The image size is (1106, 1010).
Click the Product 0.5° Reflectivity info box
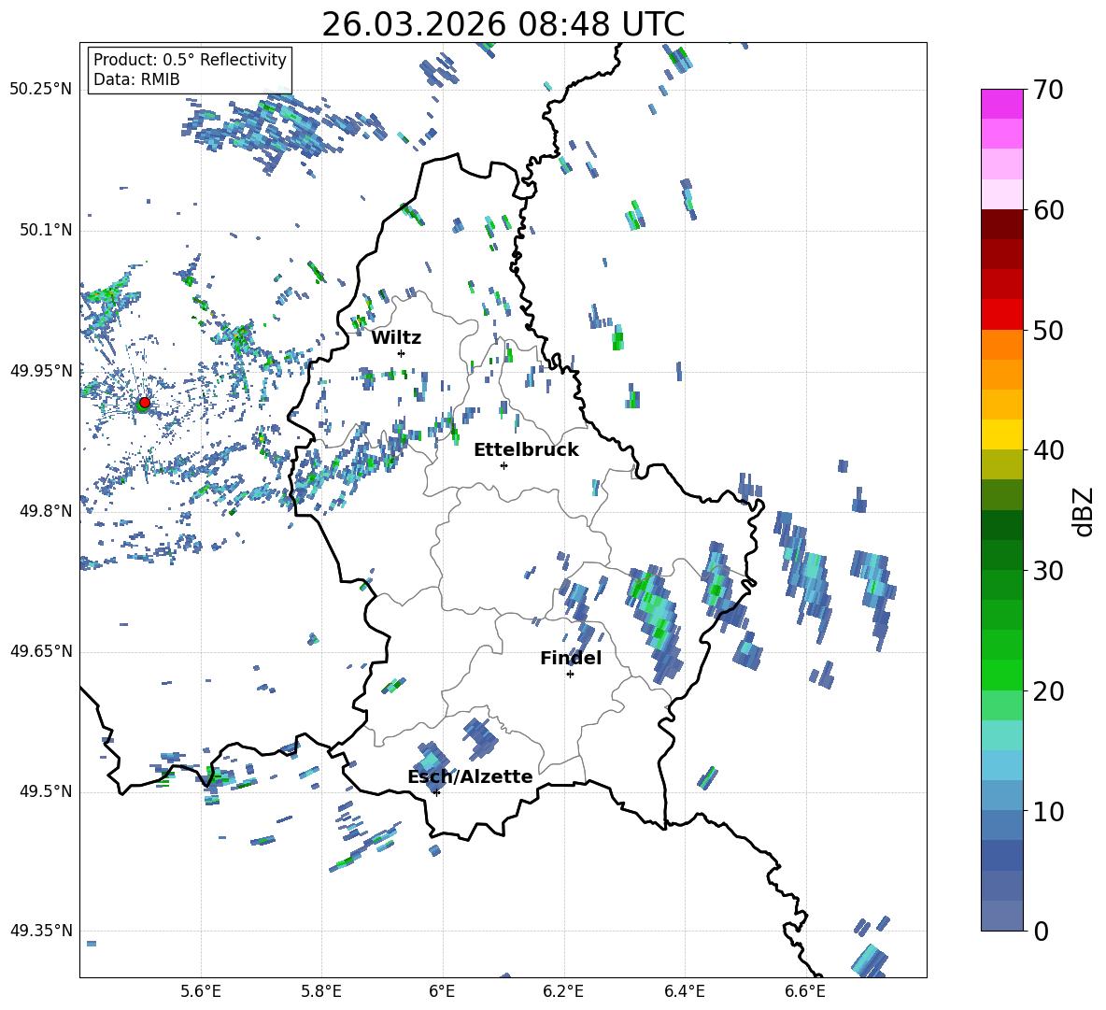[x=190, y=70]
